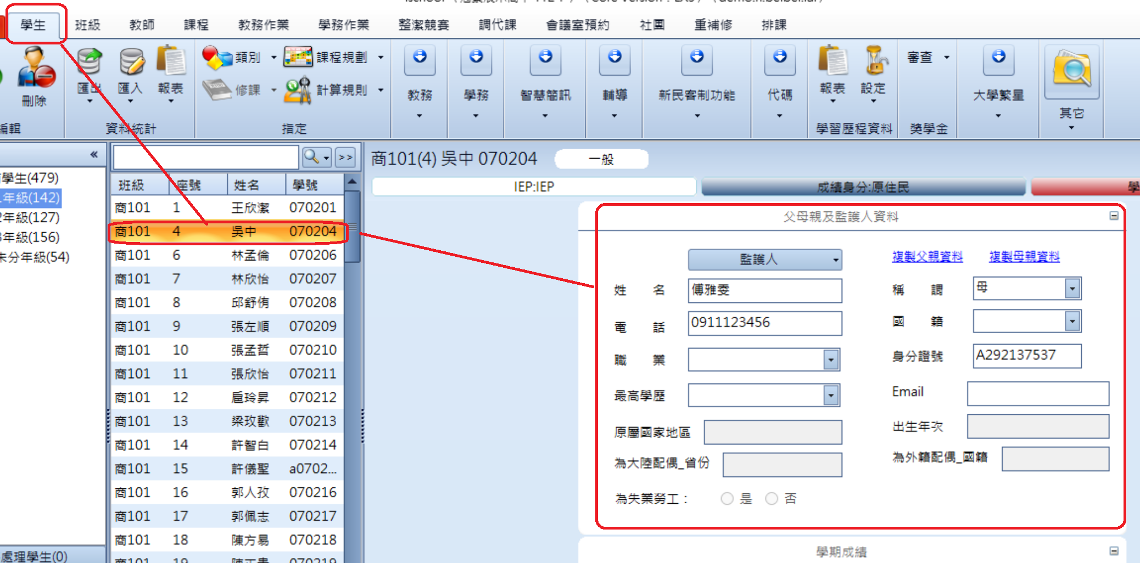Open the 稱謂 dropdown
This screenshot has width=1140, height=563.
(x=1072, y=288)
